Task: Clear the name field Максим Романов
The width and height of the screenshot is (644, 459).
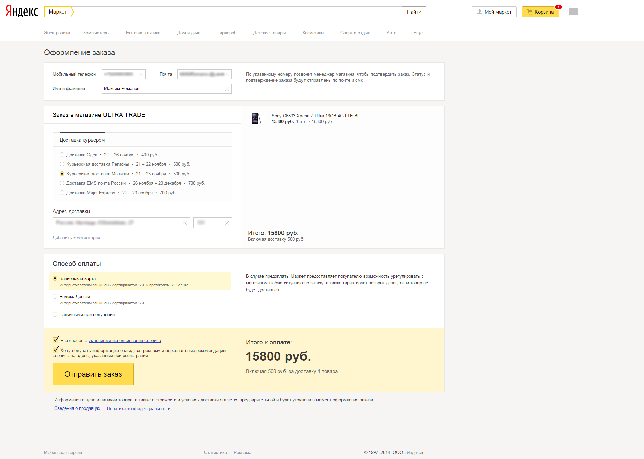Action: 227,89
